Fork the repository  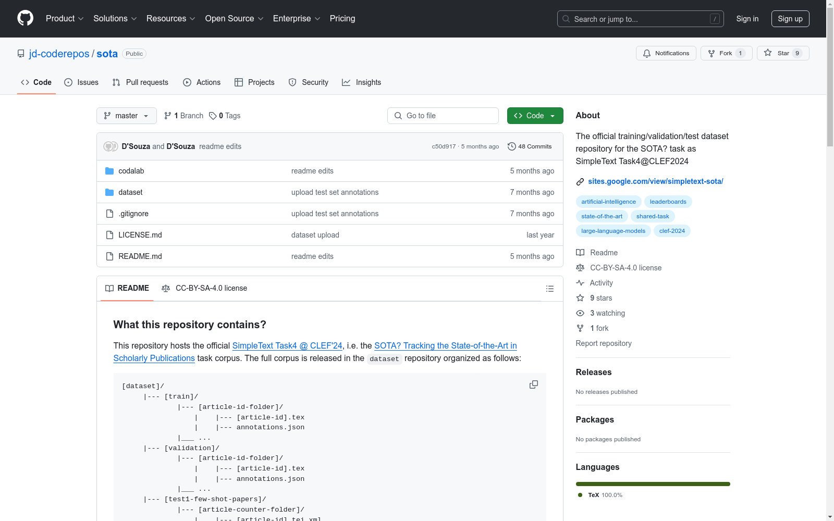click(x=726, y=53)
